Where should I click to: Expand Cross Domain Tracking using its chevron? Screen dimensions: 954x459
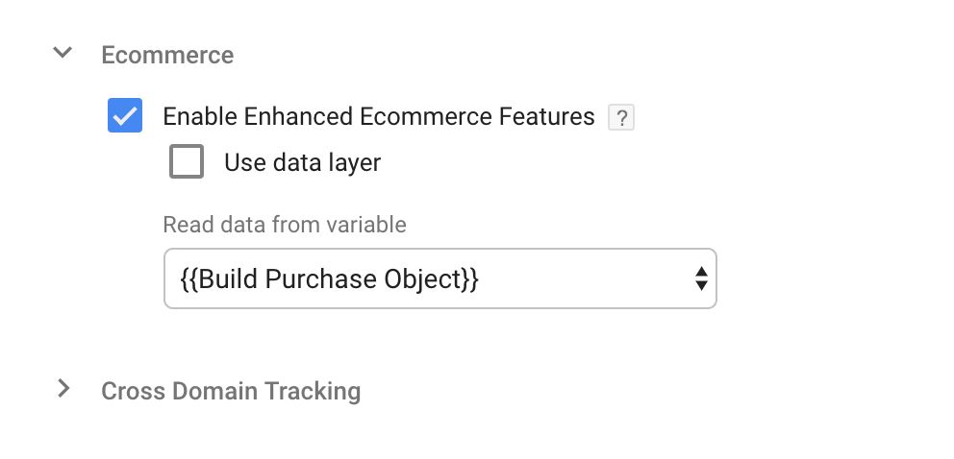pos(63,389)
